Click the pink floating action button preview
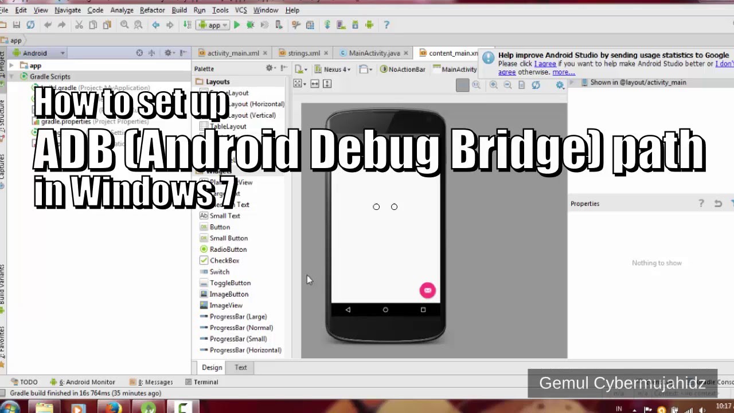The height and width of the screenshot is (413, 734). click(x=427, y=290)
